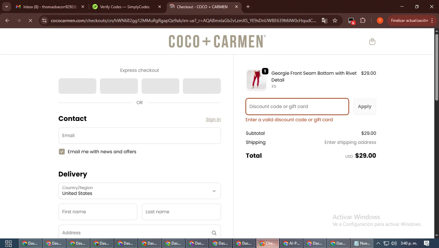439x248 pixels.
Task: Expand the Country/Region dropdown
Action: click(140, 191)
